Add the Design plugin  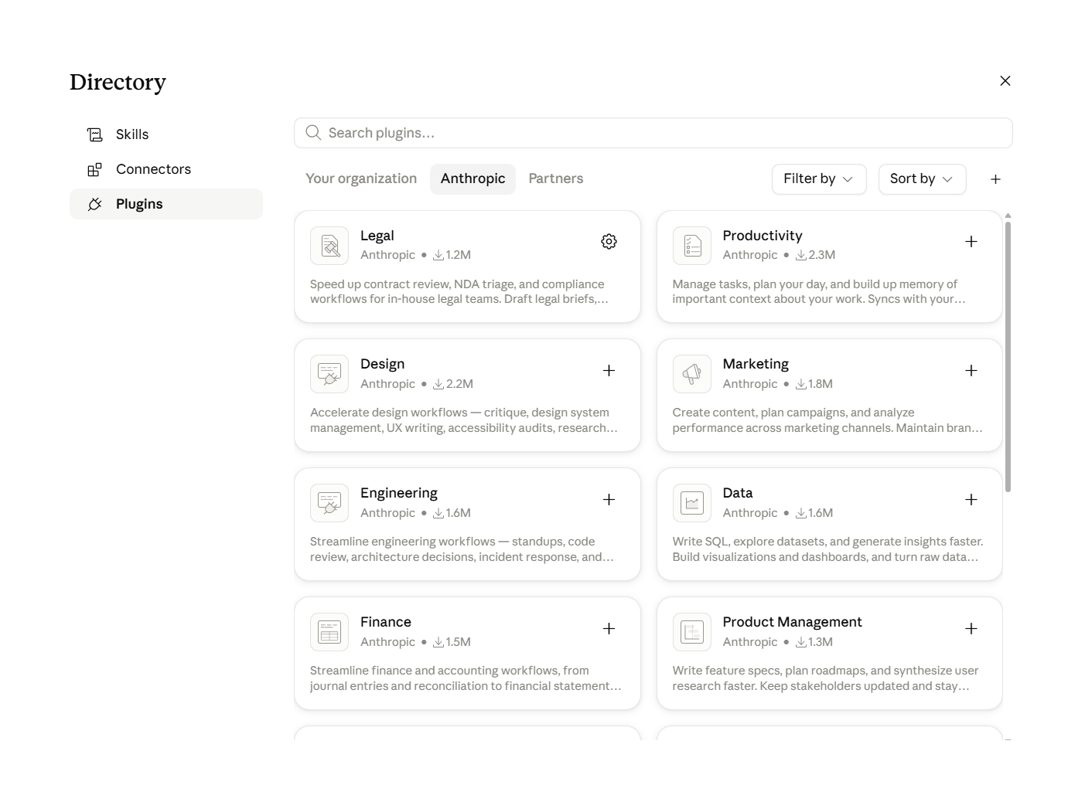(x=609, y=371)
